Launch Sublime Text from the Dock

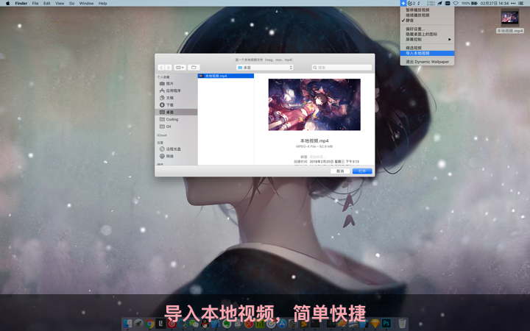tap(303, 323)
